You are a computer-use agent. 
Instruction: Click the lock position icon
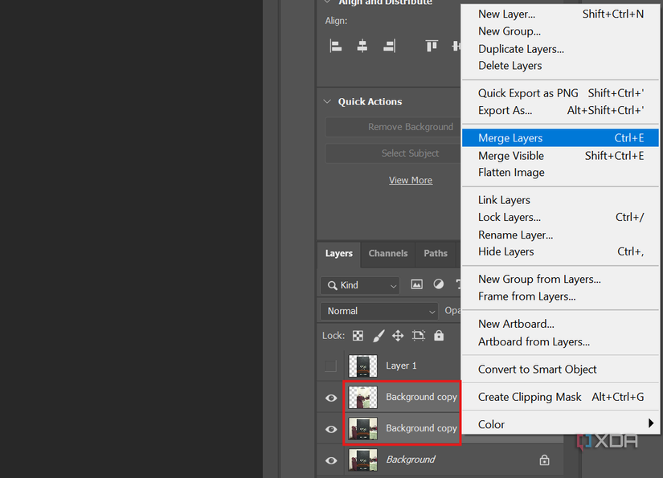point(397,335)
